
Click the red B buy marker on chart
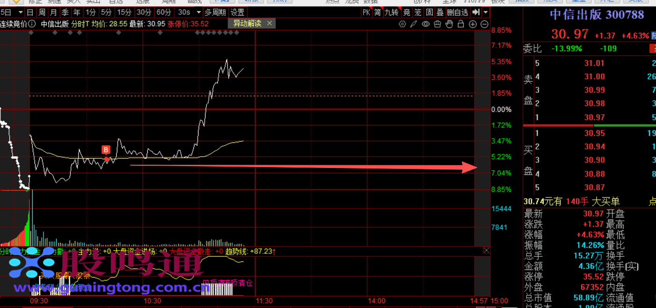point(106,150)
